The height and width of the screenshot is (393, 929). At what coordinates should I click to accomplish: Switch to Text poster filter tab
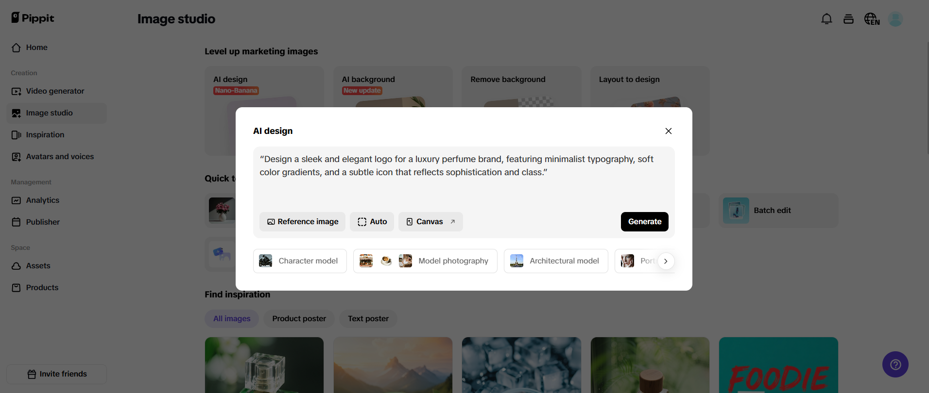point(368,319)
